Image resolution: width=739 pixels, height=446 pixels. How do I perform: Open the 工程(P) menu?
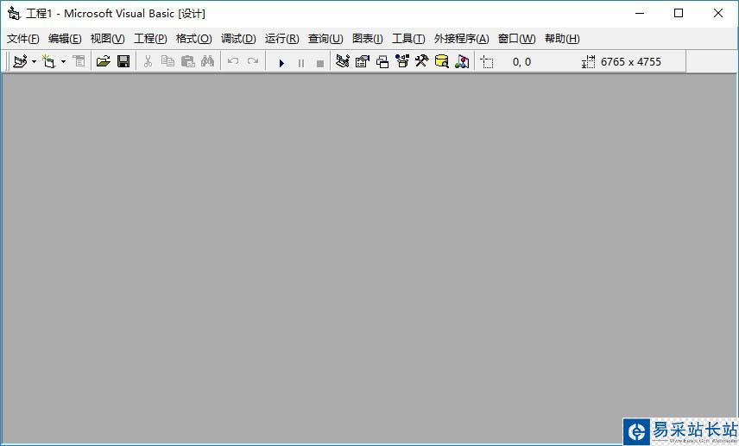pyautogui.click(x=150, y=39)
